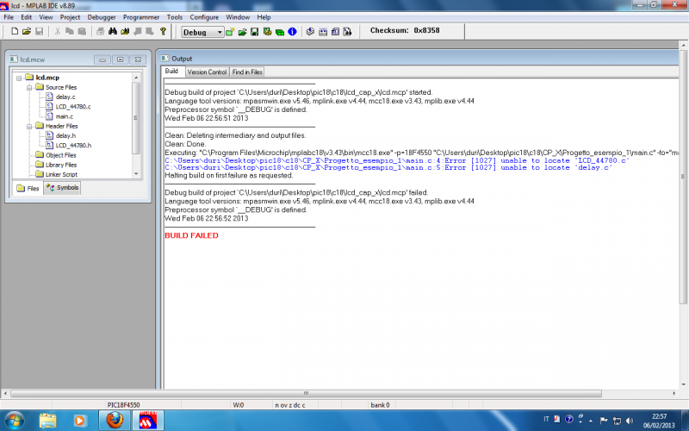
Task: Click the horizontal scrollbar under the Output window
Action: point(306,393)
